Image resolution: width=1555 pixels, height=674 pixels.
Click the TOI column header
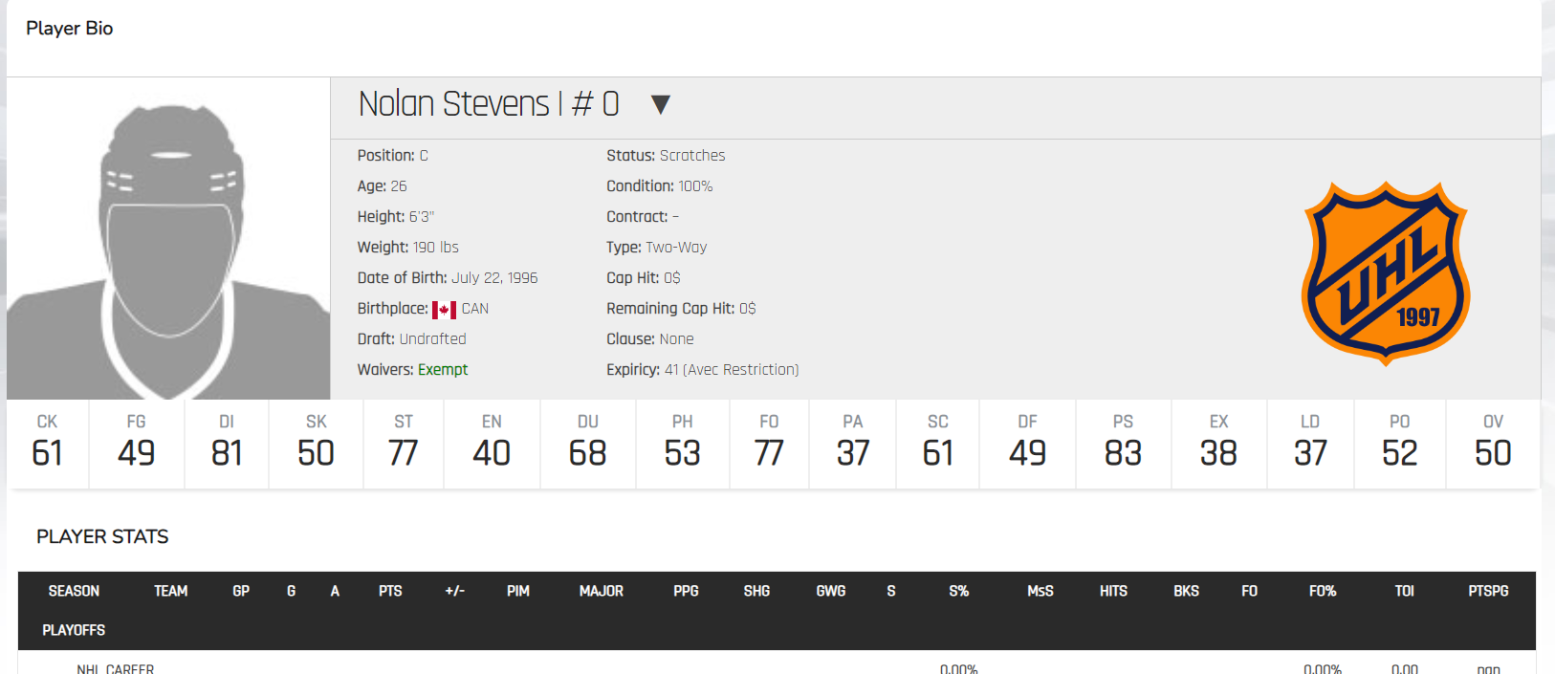tap(1404, 591)
